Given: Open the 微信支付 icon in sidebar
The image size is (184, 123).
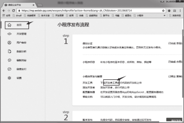Looking at the screenshot, I should point(9,69).
